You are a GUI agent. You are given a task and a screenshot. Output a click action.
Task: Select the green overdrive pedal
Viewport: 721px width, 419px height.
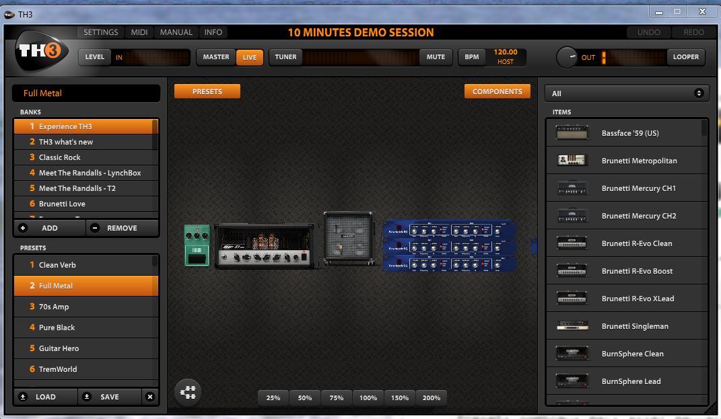(x=197, y=245)
